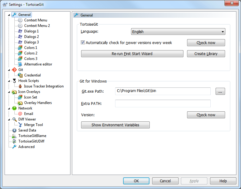Click the Advanced wrench icon
241x189 pixels.
14,147
